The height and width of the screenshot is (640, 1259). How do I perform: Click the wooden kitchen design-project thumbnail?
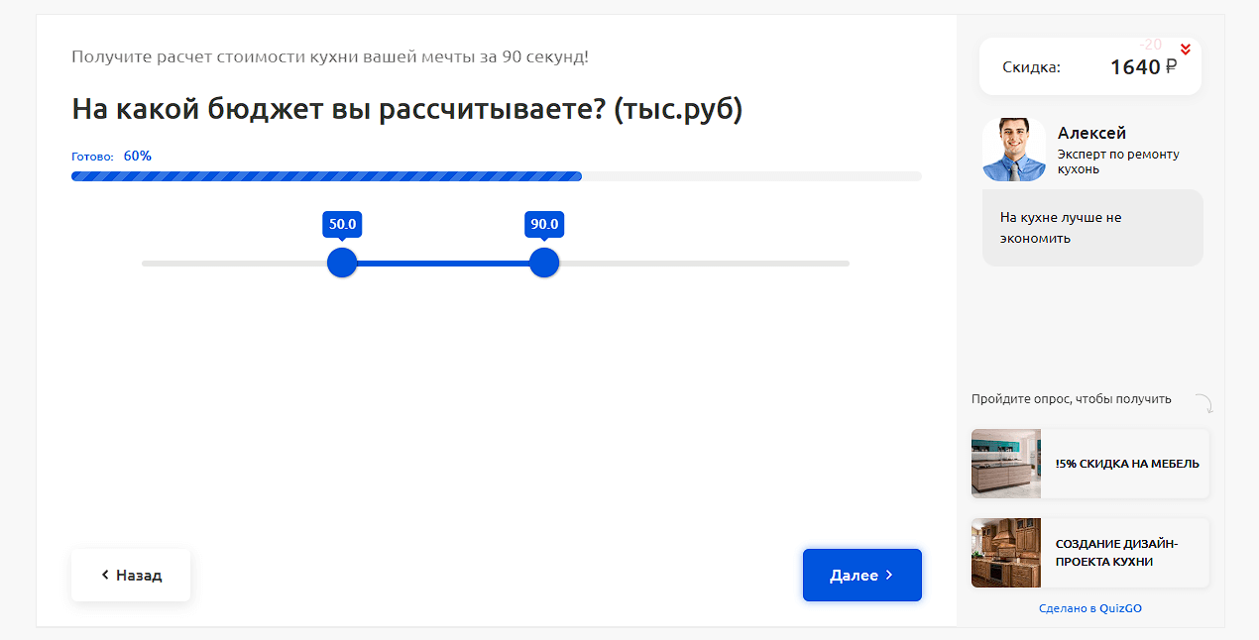click(x=1006, y=553)
